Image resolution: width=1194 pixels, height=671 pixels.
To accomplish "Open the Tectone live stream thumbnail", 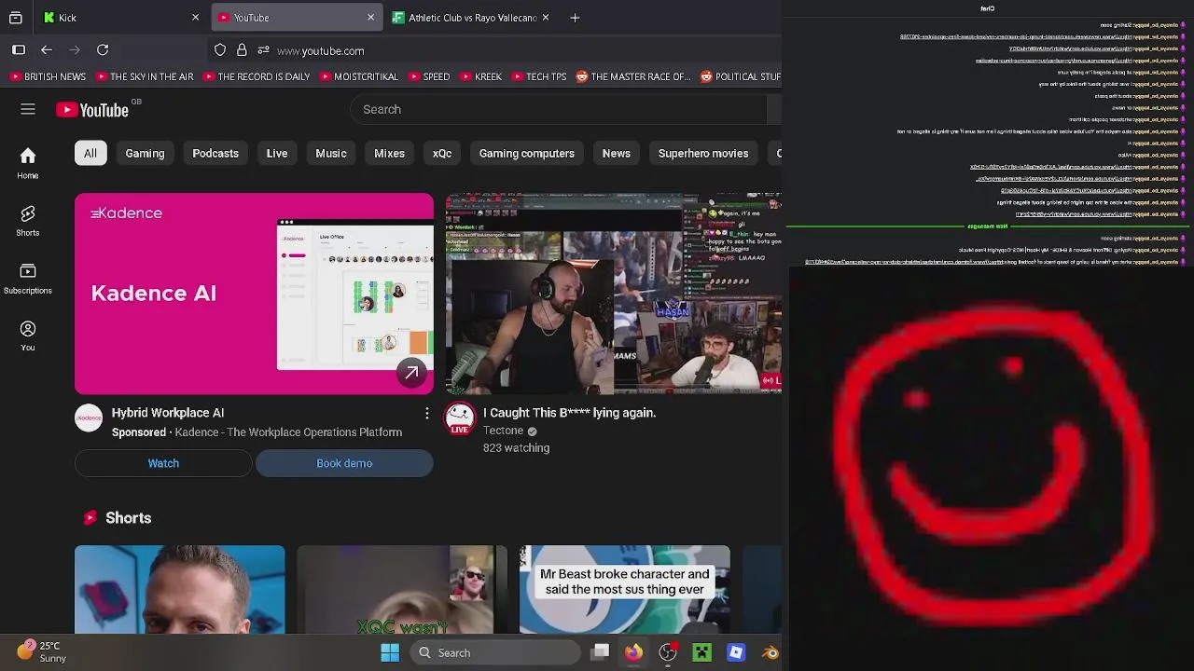I will coord(614,294).
